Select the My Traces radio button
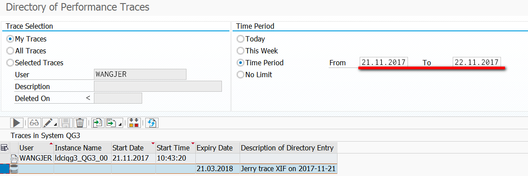The height and width of the screenshot is (176, 528). click(x=11, y=39)
